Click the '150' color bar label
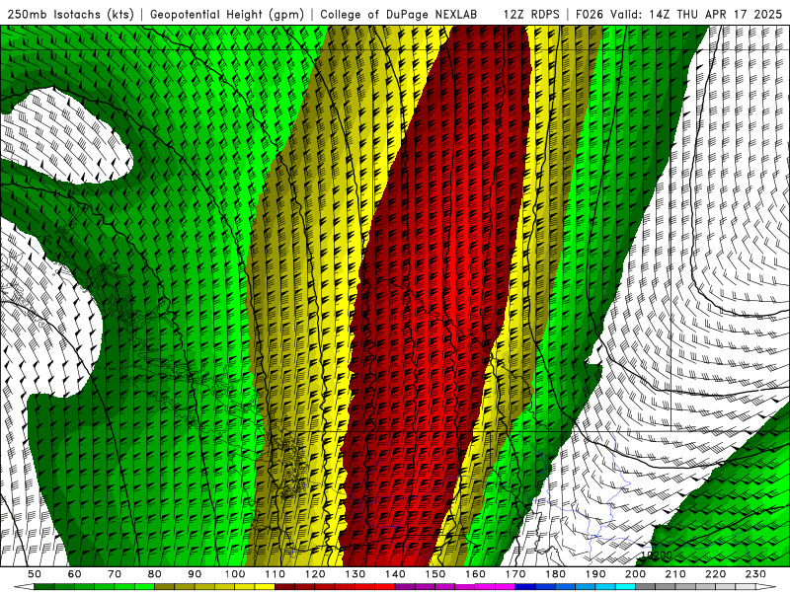The image size is (790, 592). click(x=435, y=574)
